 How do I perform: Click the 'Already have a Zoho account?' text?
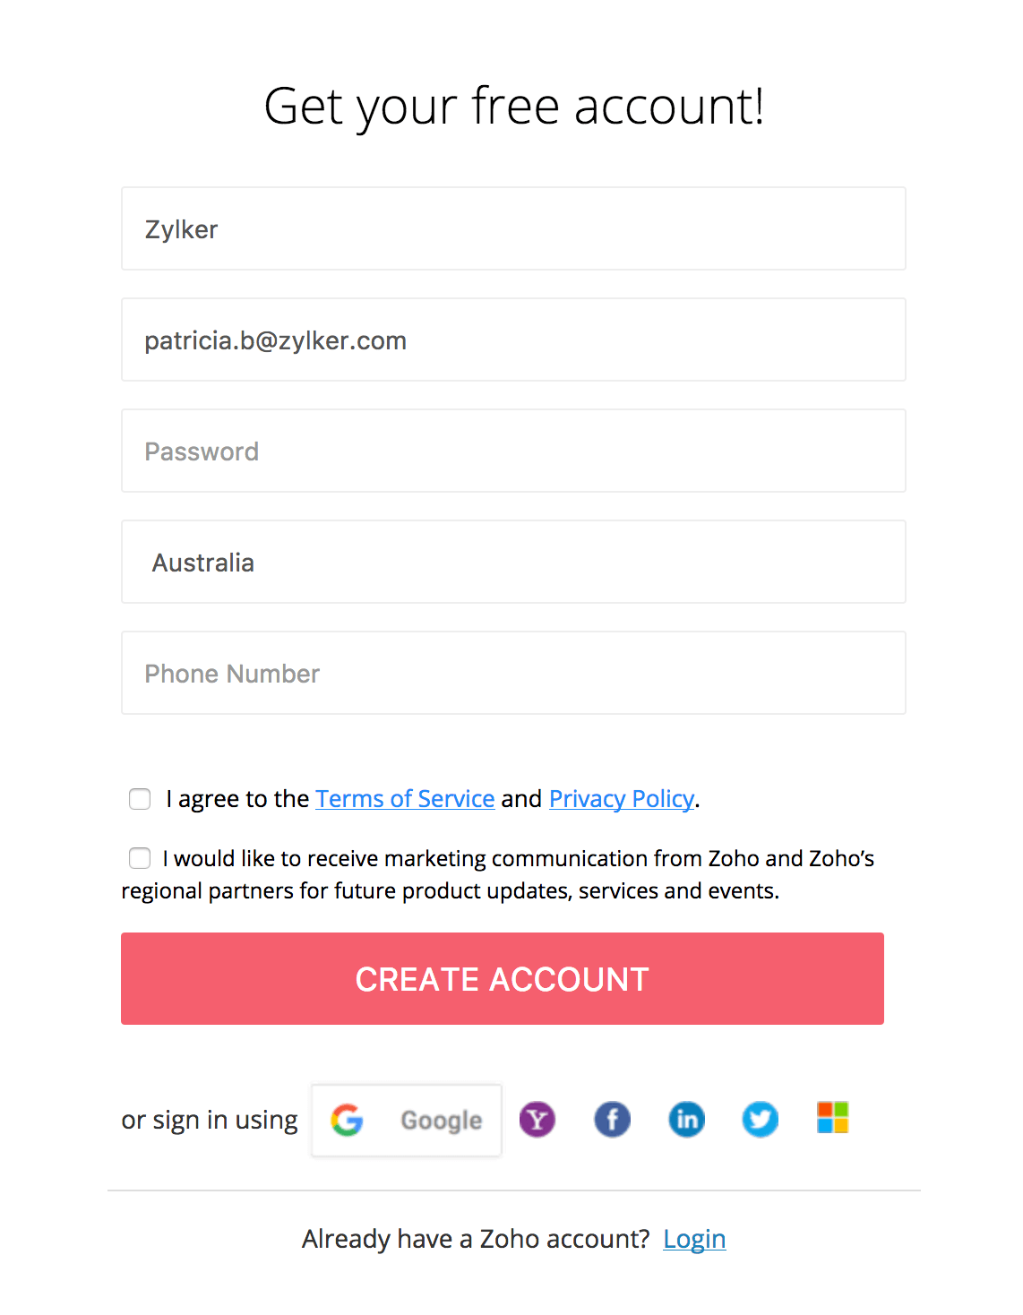[x=476, y=1239]
